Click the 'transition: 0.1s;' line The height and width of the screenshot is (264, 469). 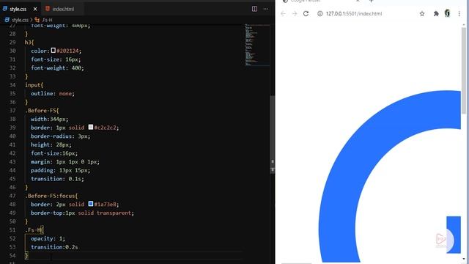pos(57,179)
